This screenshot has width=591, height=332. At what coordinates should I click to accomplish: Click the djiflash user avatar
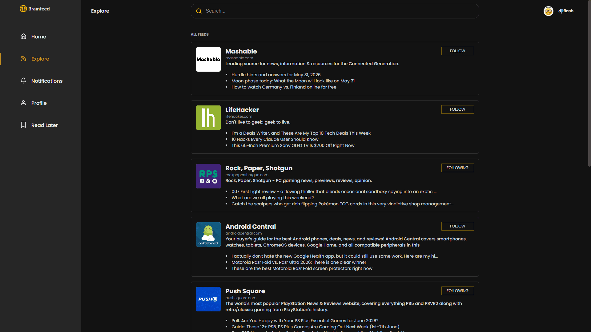coord(549,11)
